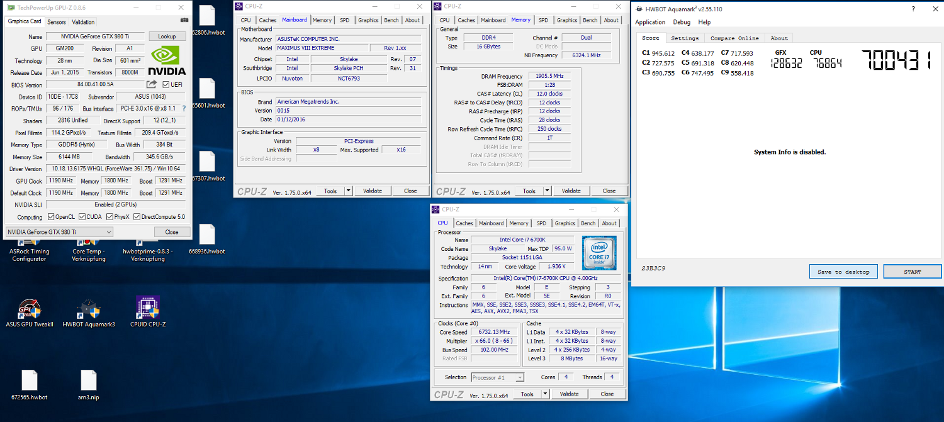Image resolution: width=944 pixels, height=422 pixels.
Task: Open Graphics tab in CPU-Z processor window
Action: pos(565,223)
